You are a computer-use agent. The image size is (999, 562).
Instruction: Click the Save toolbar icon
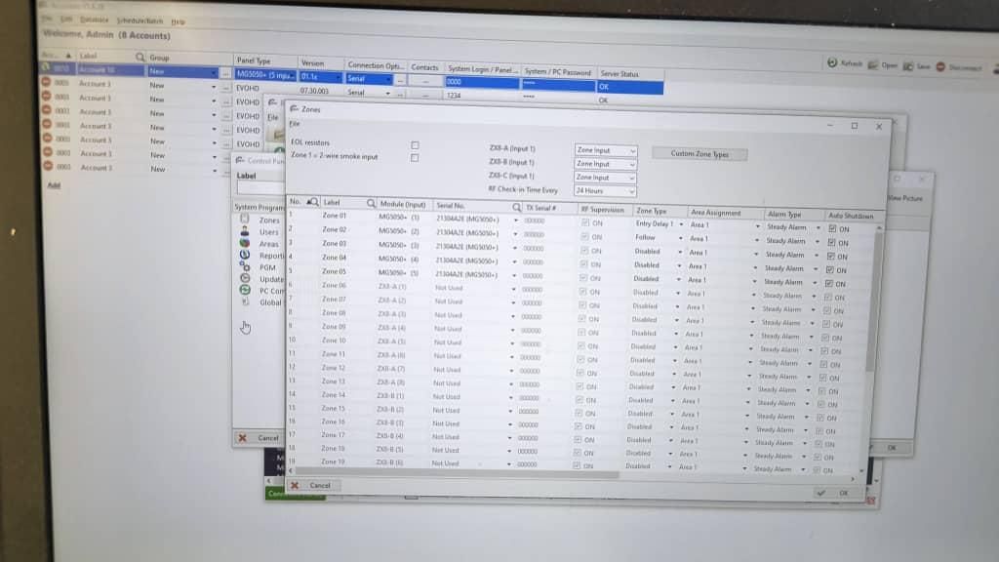pos(908,65)
